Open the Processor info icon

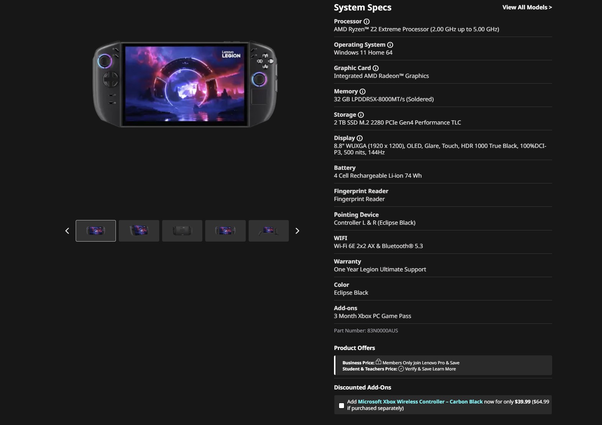coord(366,22)
